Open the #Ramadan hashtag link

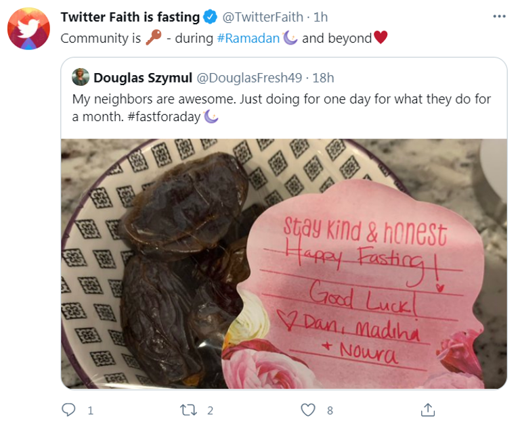tap(248, 39)
